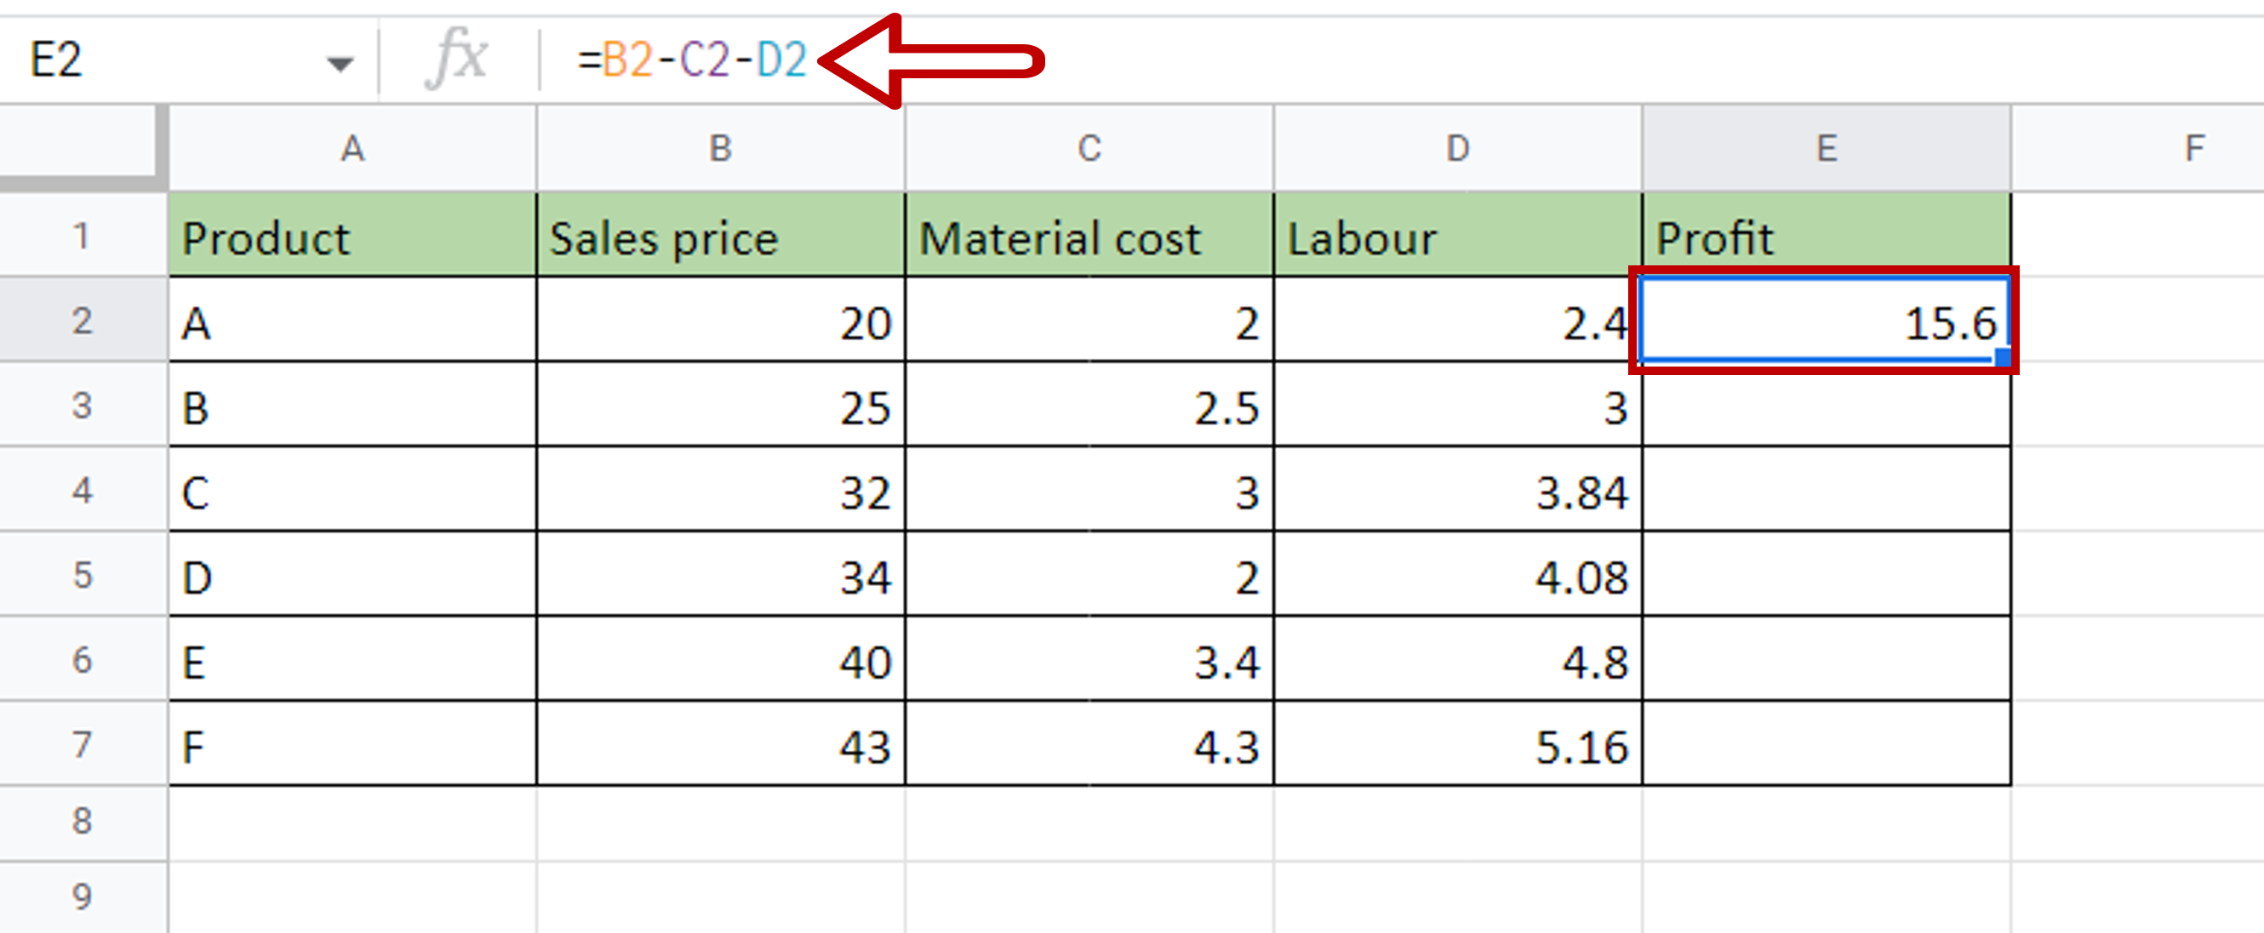This screenshot has height=933, width=2264.
Task: Select the material cost cell 2.5
Action: (x=1089, y=405)
